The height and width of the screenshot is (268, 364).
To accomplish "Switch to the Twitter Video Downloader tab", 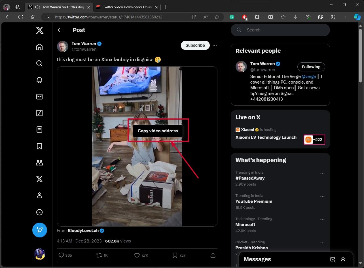I will 126,7.
